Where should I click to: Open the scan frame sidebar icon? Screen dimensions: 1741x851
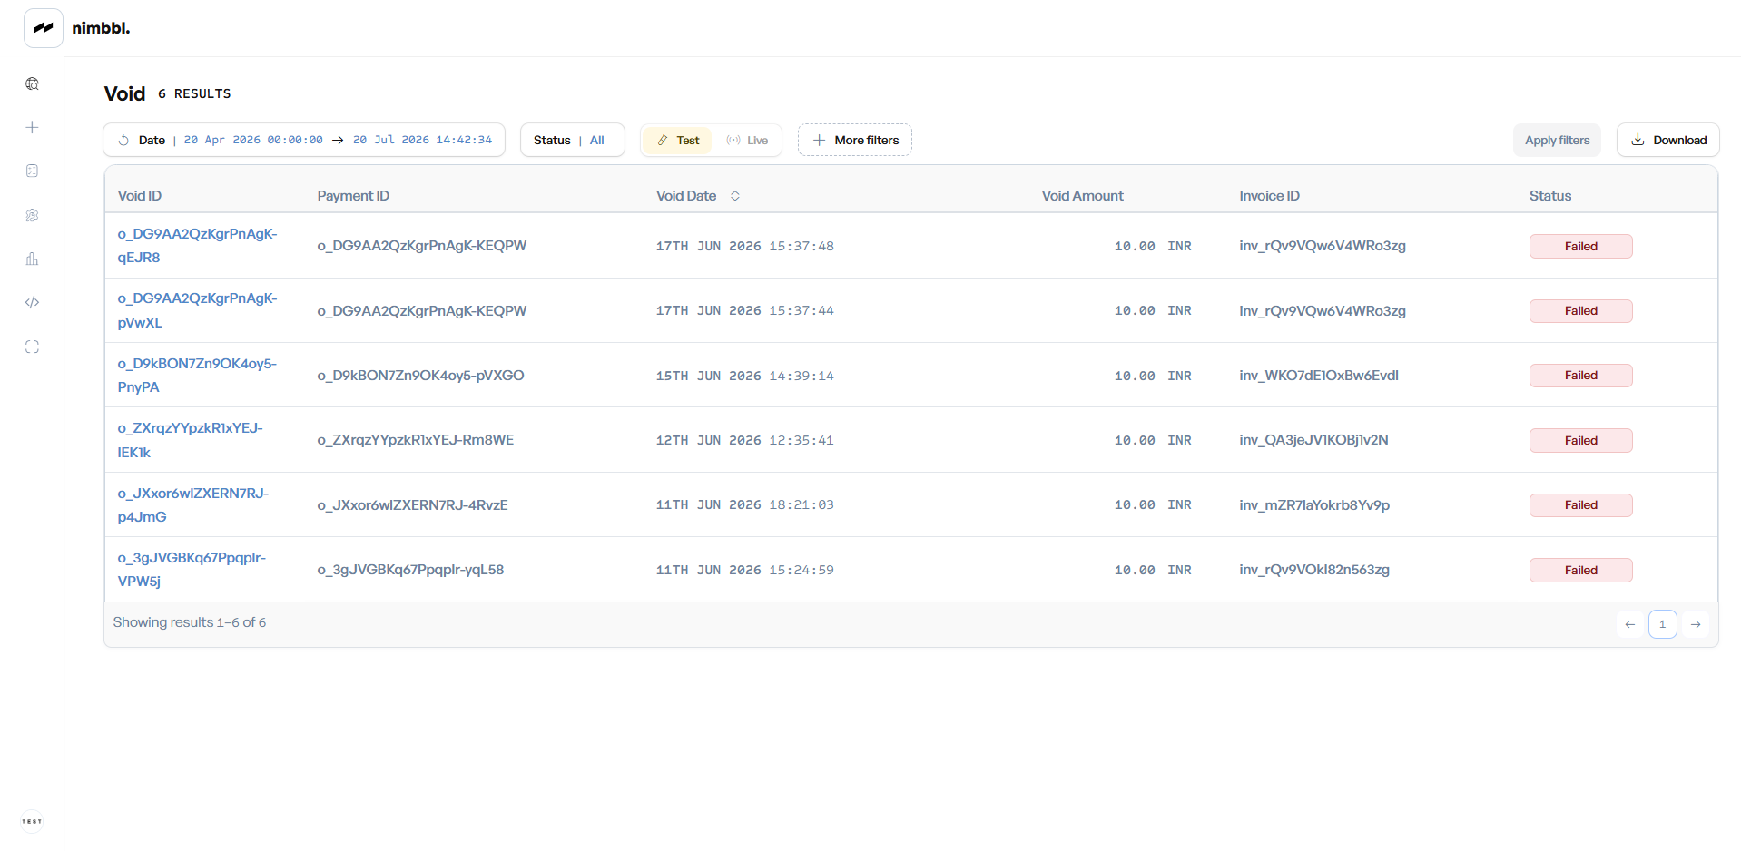(33, 347)
